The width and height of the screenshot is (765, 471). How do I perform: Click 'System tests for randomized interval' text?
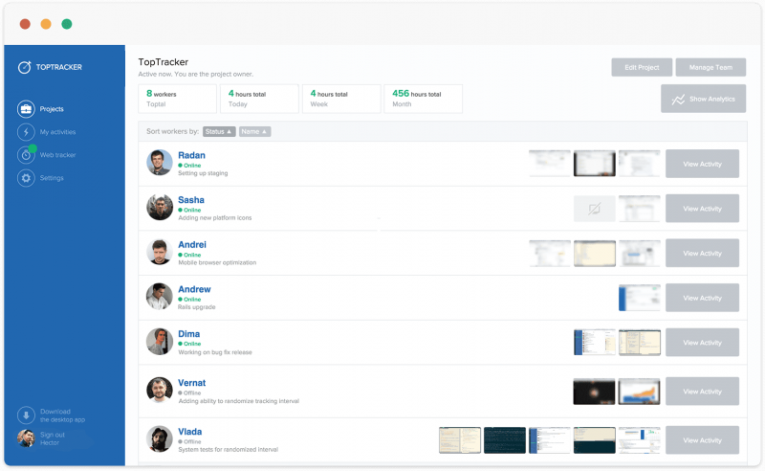tap(228, 450)
